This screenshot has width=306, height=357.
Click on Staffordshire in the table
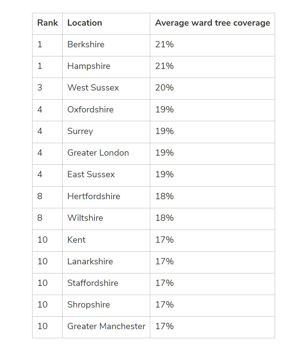93,283
